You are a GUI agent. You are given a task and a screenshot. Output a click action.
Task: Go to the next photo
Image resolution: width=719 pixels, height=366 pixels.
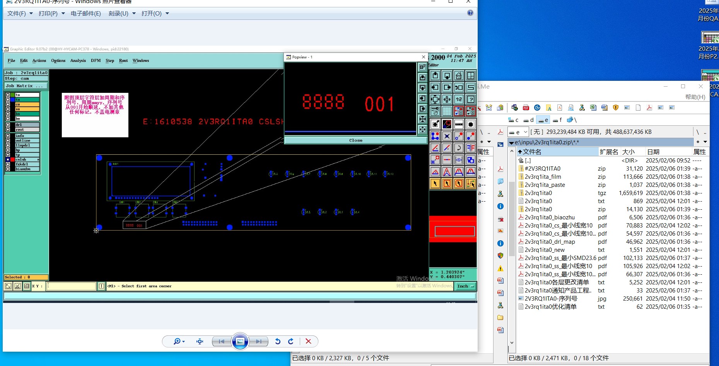(x=258, y=341)
